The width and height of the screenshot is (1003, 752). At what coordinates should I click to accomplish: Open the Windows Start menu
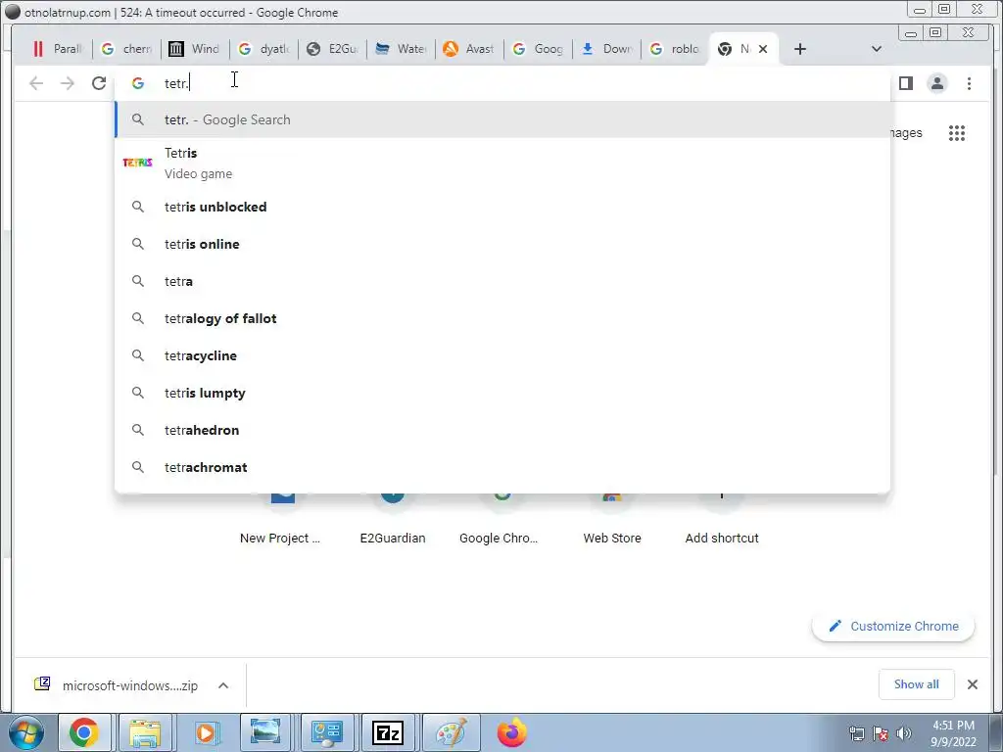coord(24,732)
